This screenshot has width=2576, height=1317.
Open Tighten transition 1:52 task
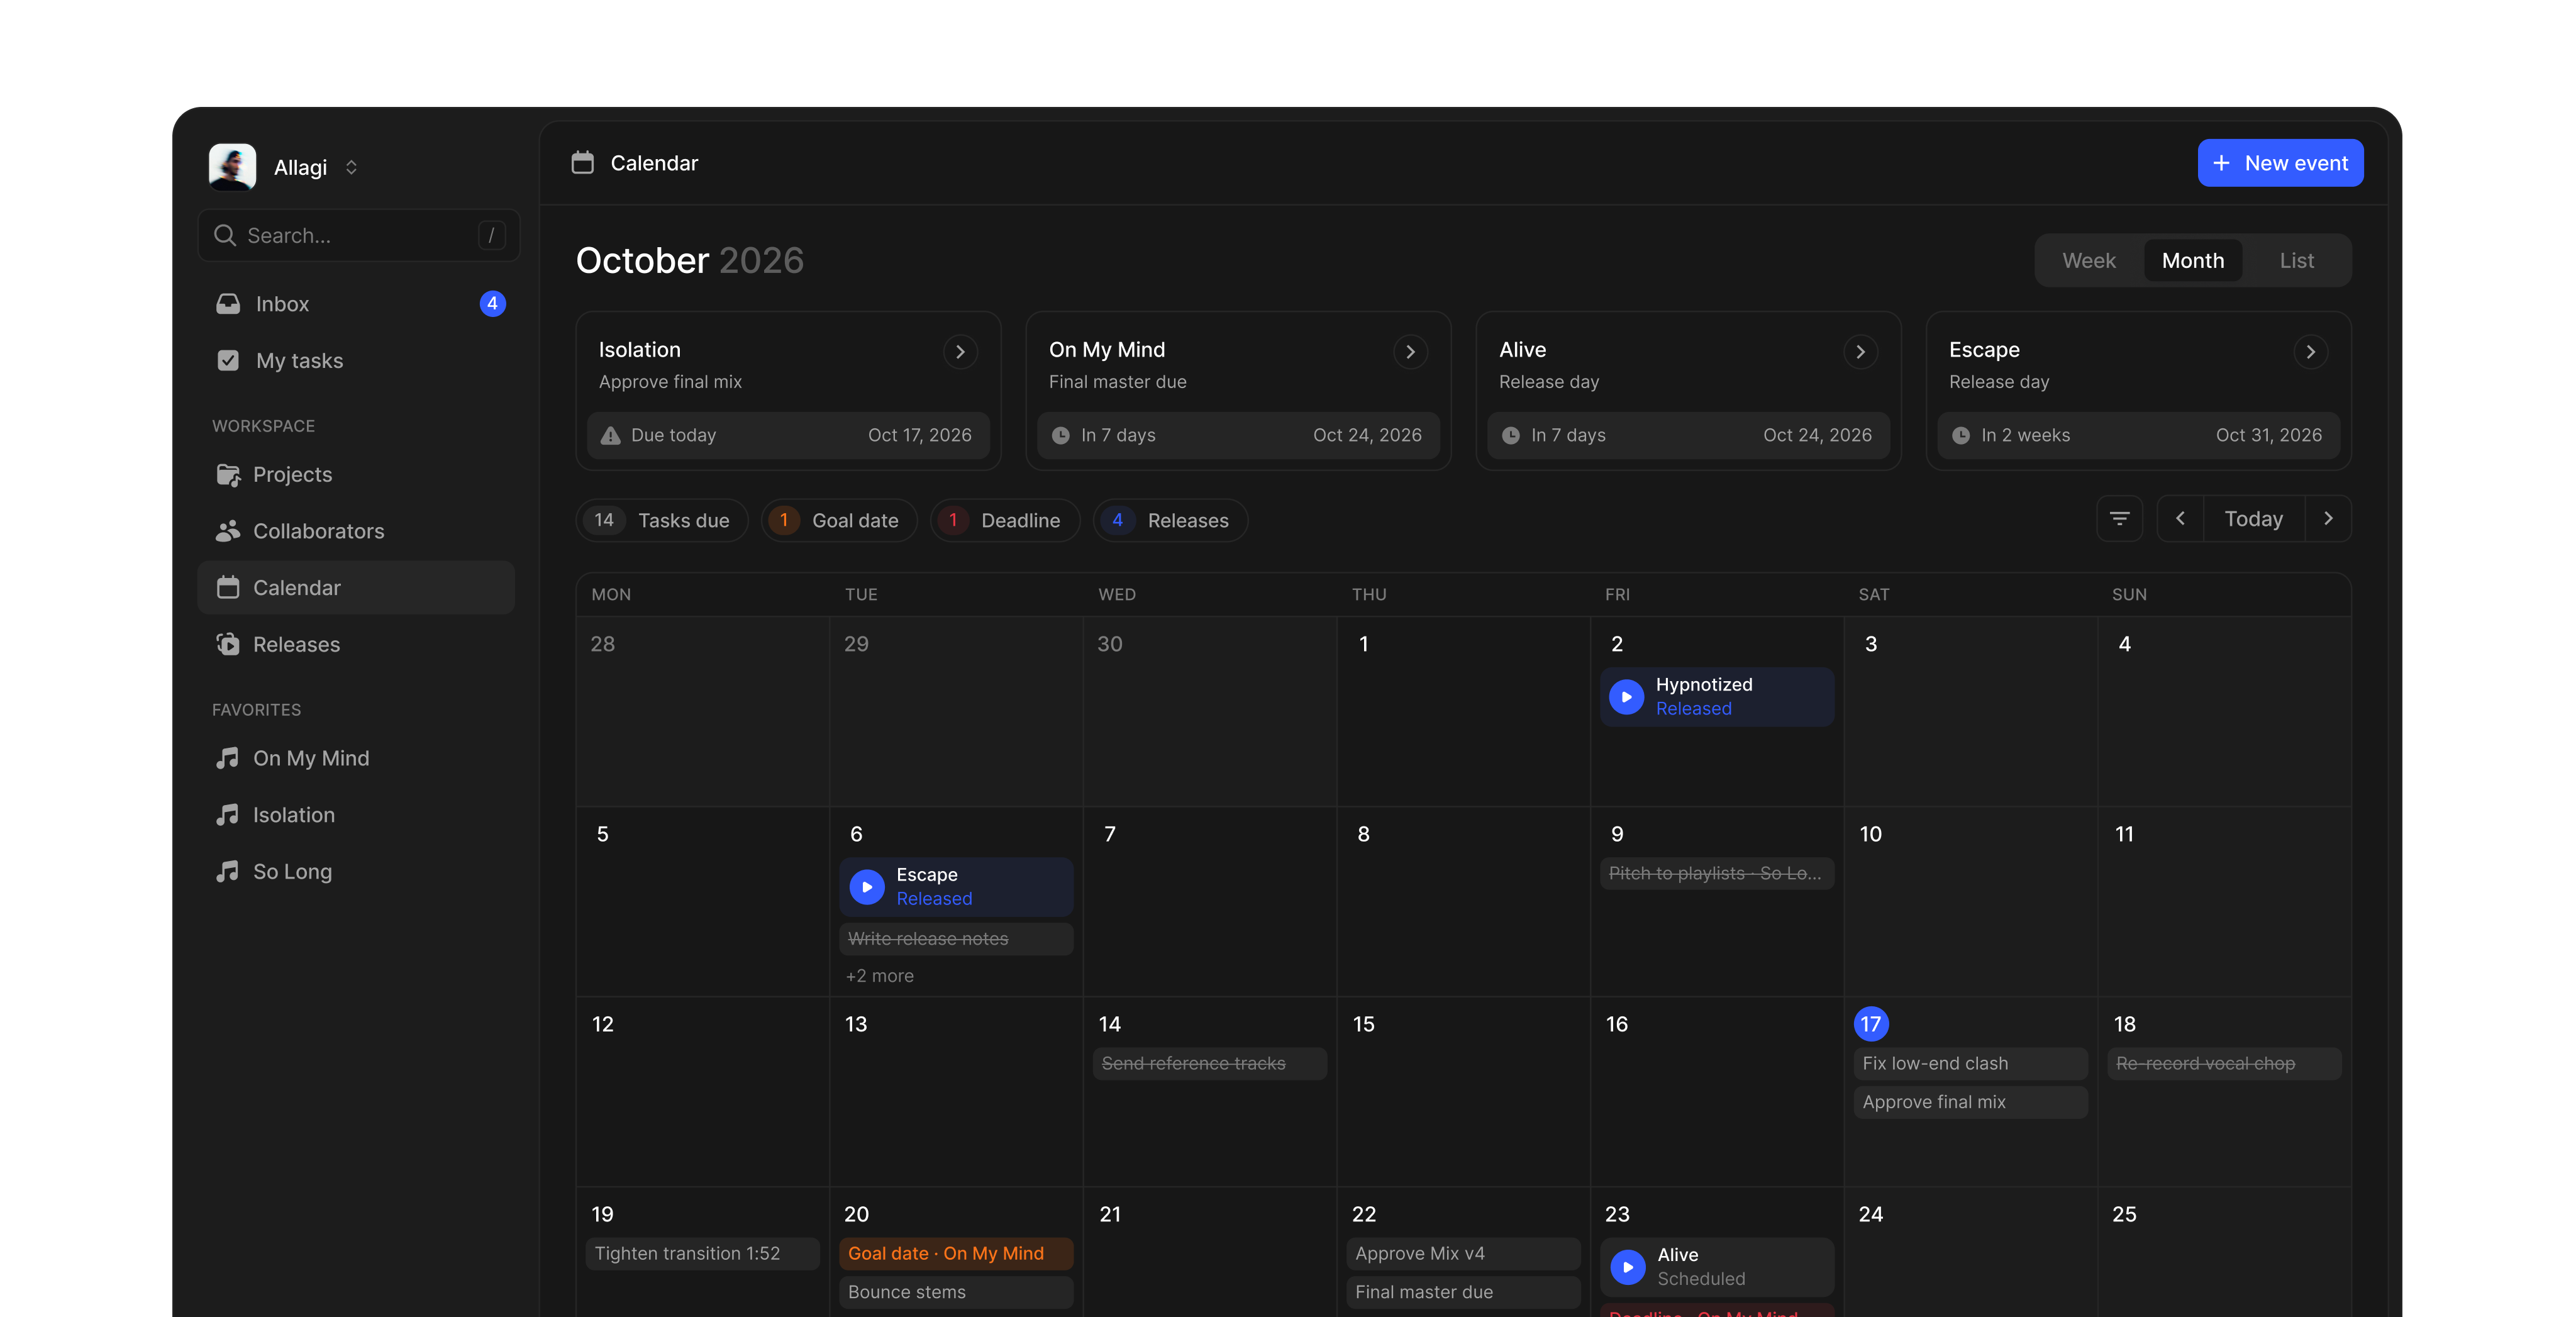click(x=702, y=1253)
